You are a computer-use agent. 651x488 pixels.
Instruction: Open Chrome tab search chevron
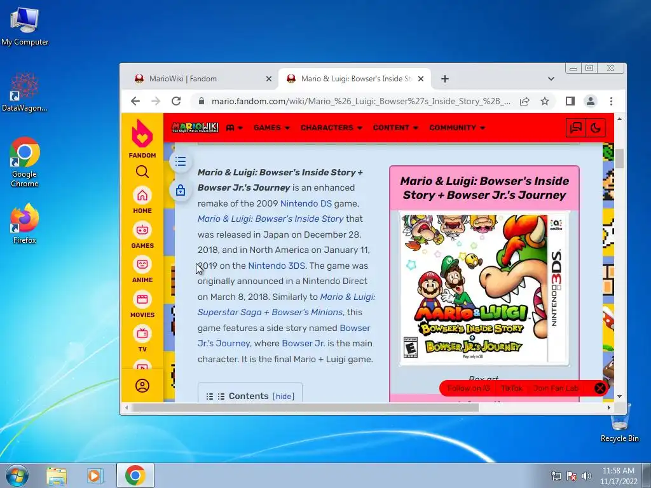[551, 79]
